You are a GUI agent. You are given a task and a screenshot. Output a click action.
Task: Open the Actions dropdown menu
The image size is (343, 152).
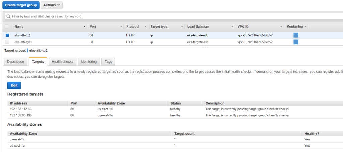[52, 5]
